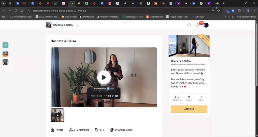This screenshot has width=258, height=137.
Task: Navigate back in browser history
Action: [x=4, y=11]
